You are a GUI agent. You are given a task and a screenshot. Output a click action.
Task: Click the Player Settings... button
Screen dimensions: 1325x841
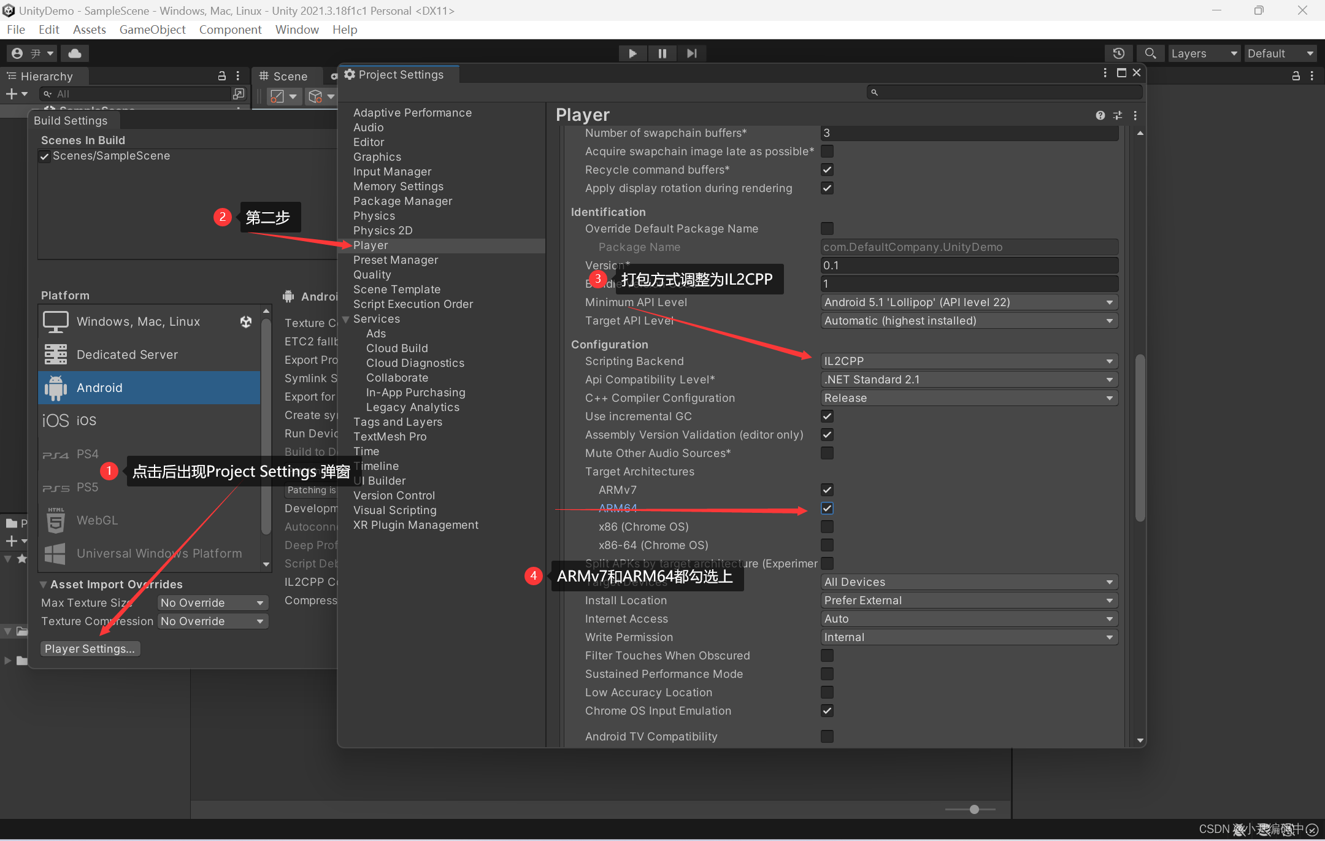pyautogui.click(x=90, y=648)
